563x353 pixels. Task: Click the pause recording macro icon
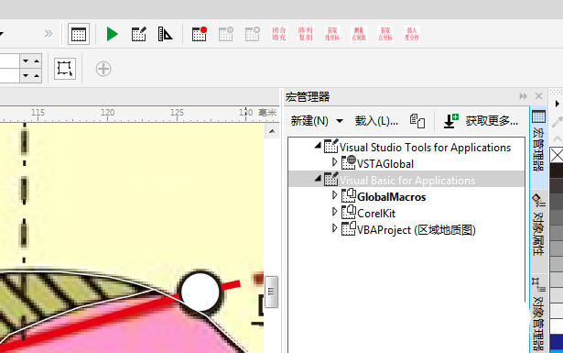pos(226,34)
